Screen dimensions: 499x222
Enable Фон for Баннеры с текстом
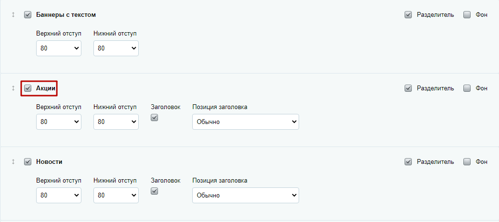click(x=467, y=15)
